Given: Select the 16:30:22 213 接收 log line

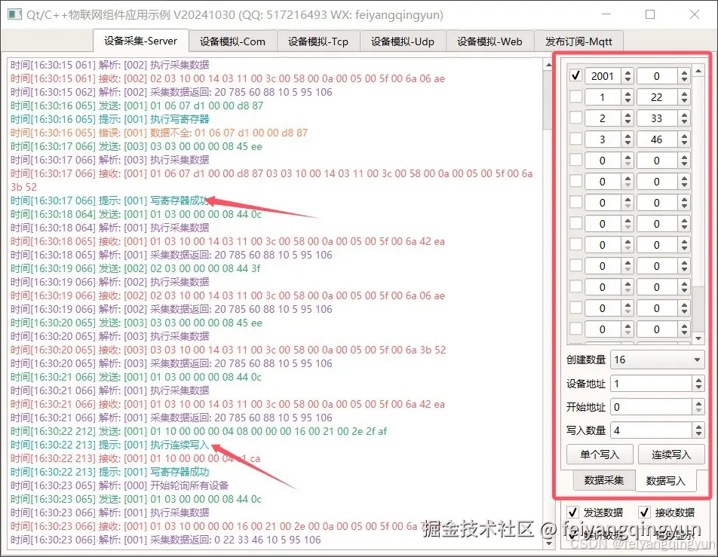Looking at the screenshot, I should click(135, 458).
